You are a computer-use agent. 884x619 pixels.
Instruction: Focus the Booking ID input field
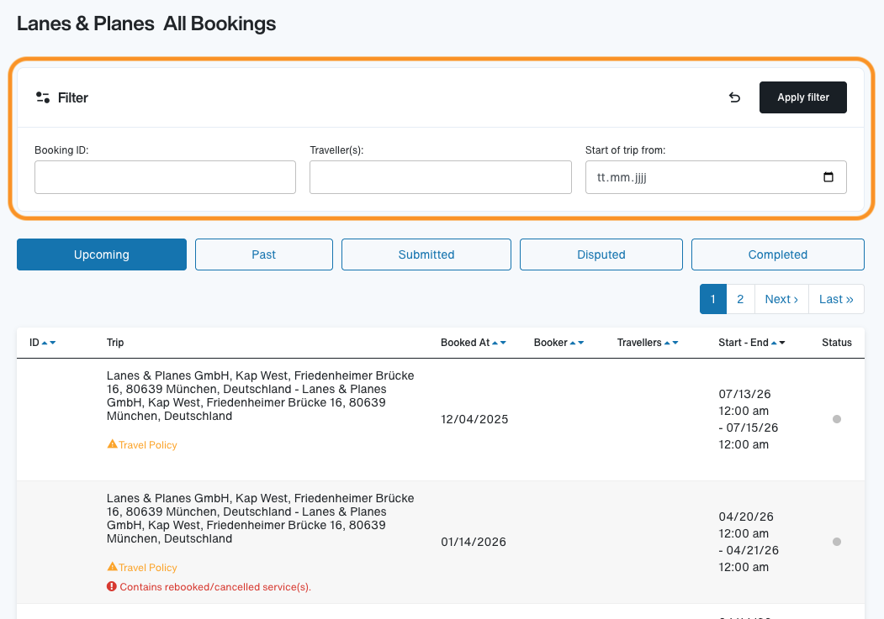(x=165, y=177)
